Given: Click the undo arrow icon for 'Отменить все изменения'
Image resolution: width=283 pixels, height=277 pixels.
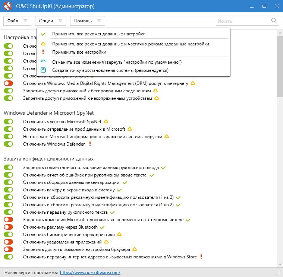Looking at the screenshot, I should pos(43,62).
